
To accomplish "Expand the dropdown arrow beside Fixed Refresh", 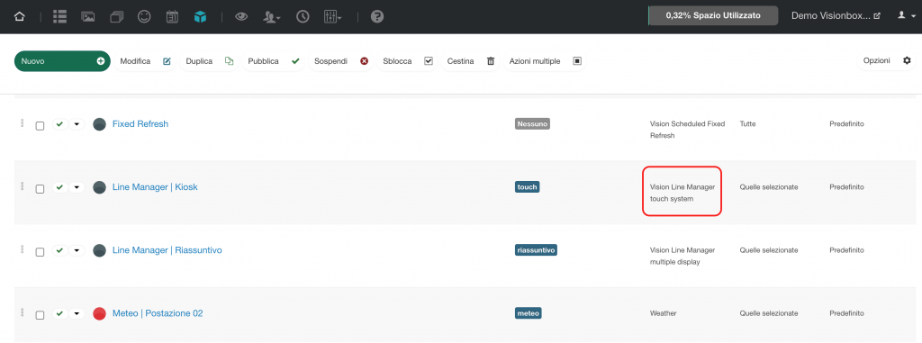I will [77, 124].
